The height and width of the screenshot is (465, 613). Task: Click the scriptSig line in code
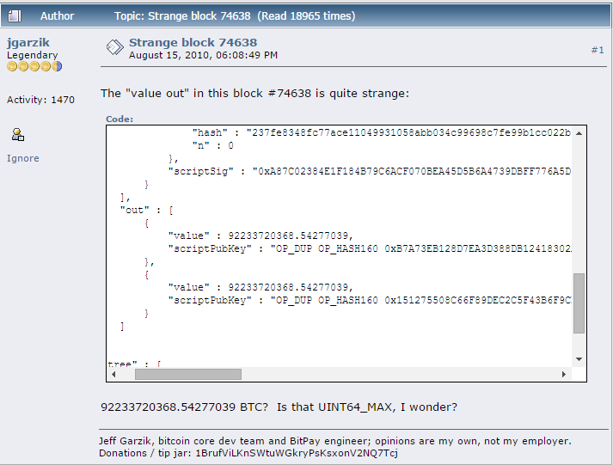click(370, 171)
